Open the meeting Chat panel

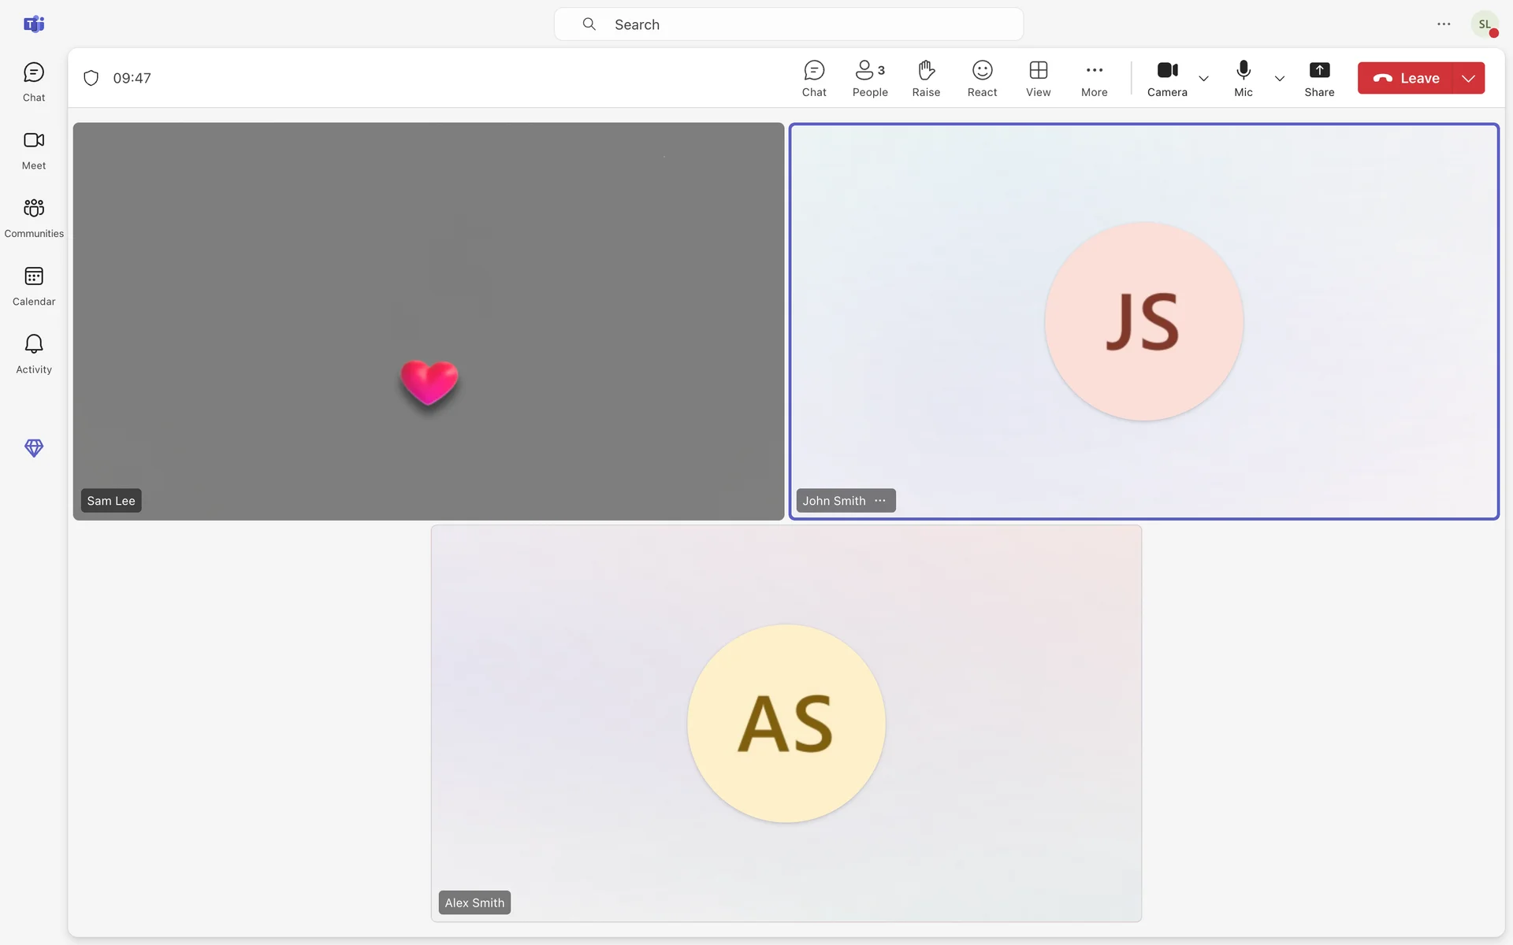pos(814,78)
